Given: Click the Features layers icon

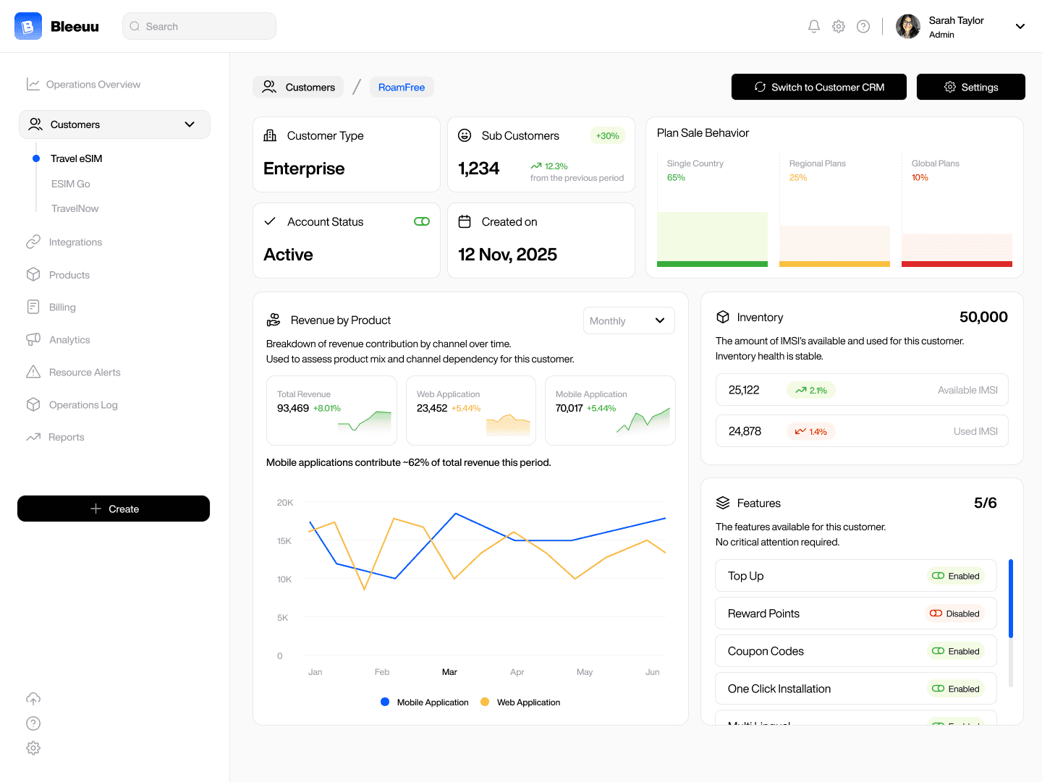Looking at the screenshot, I should (722, 503).
